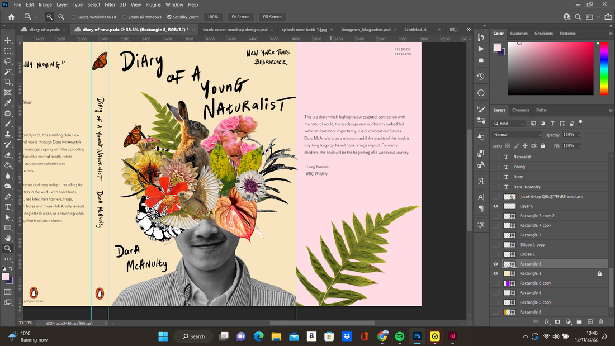Show the Rectangle 7 layer
Viewport: 615px width, 346px height.
[496, 235]
